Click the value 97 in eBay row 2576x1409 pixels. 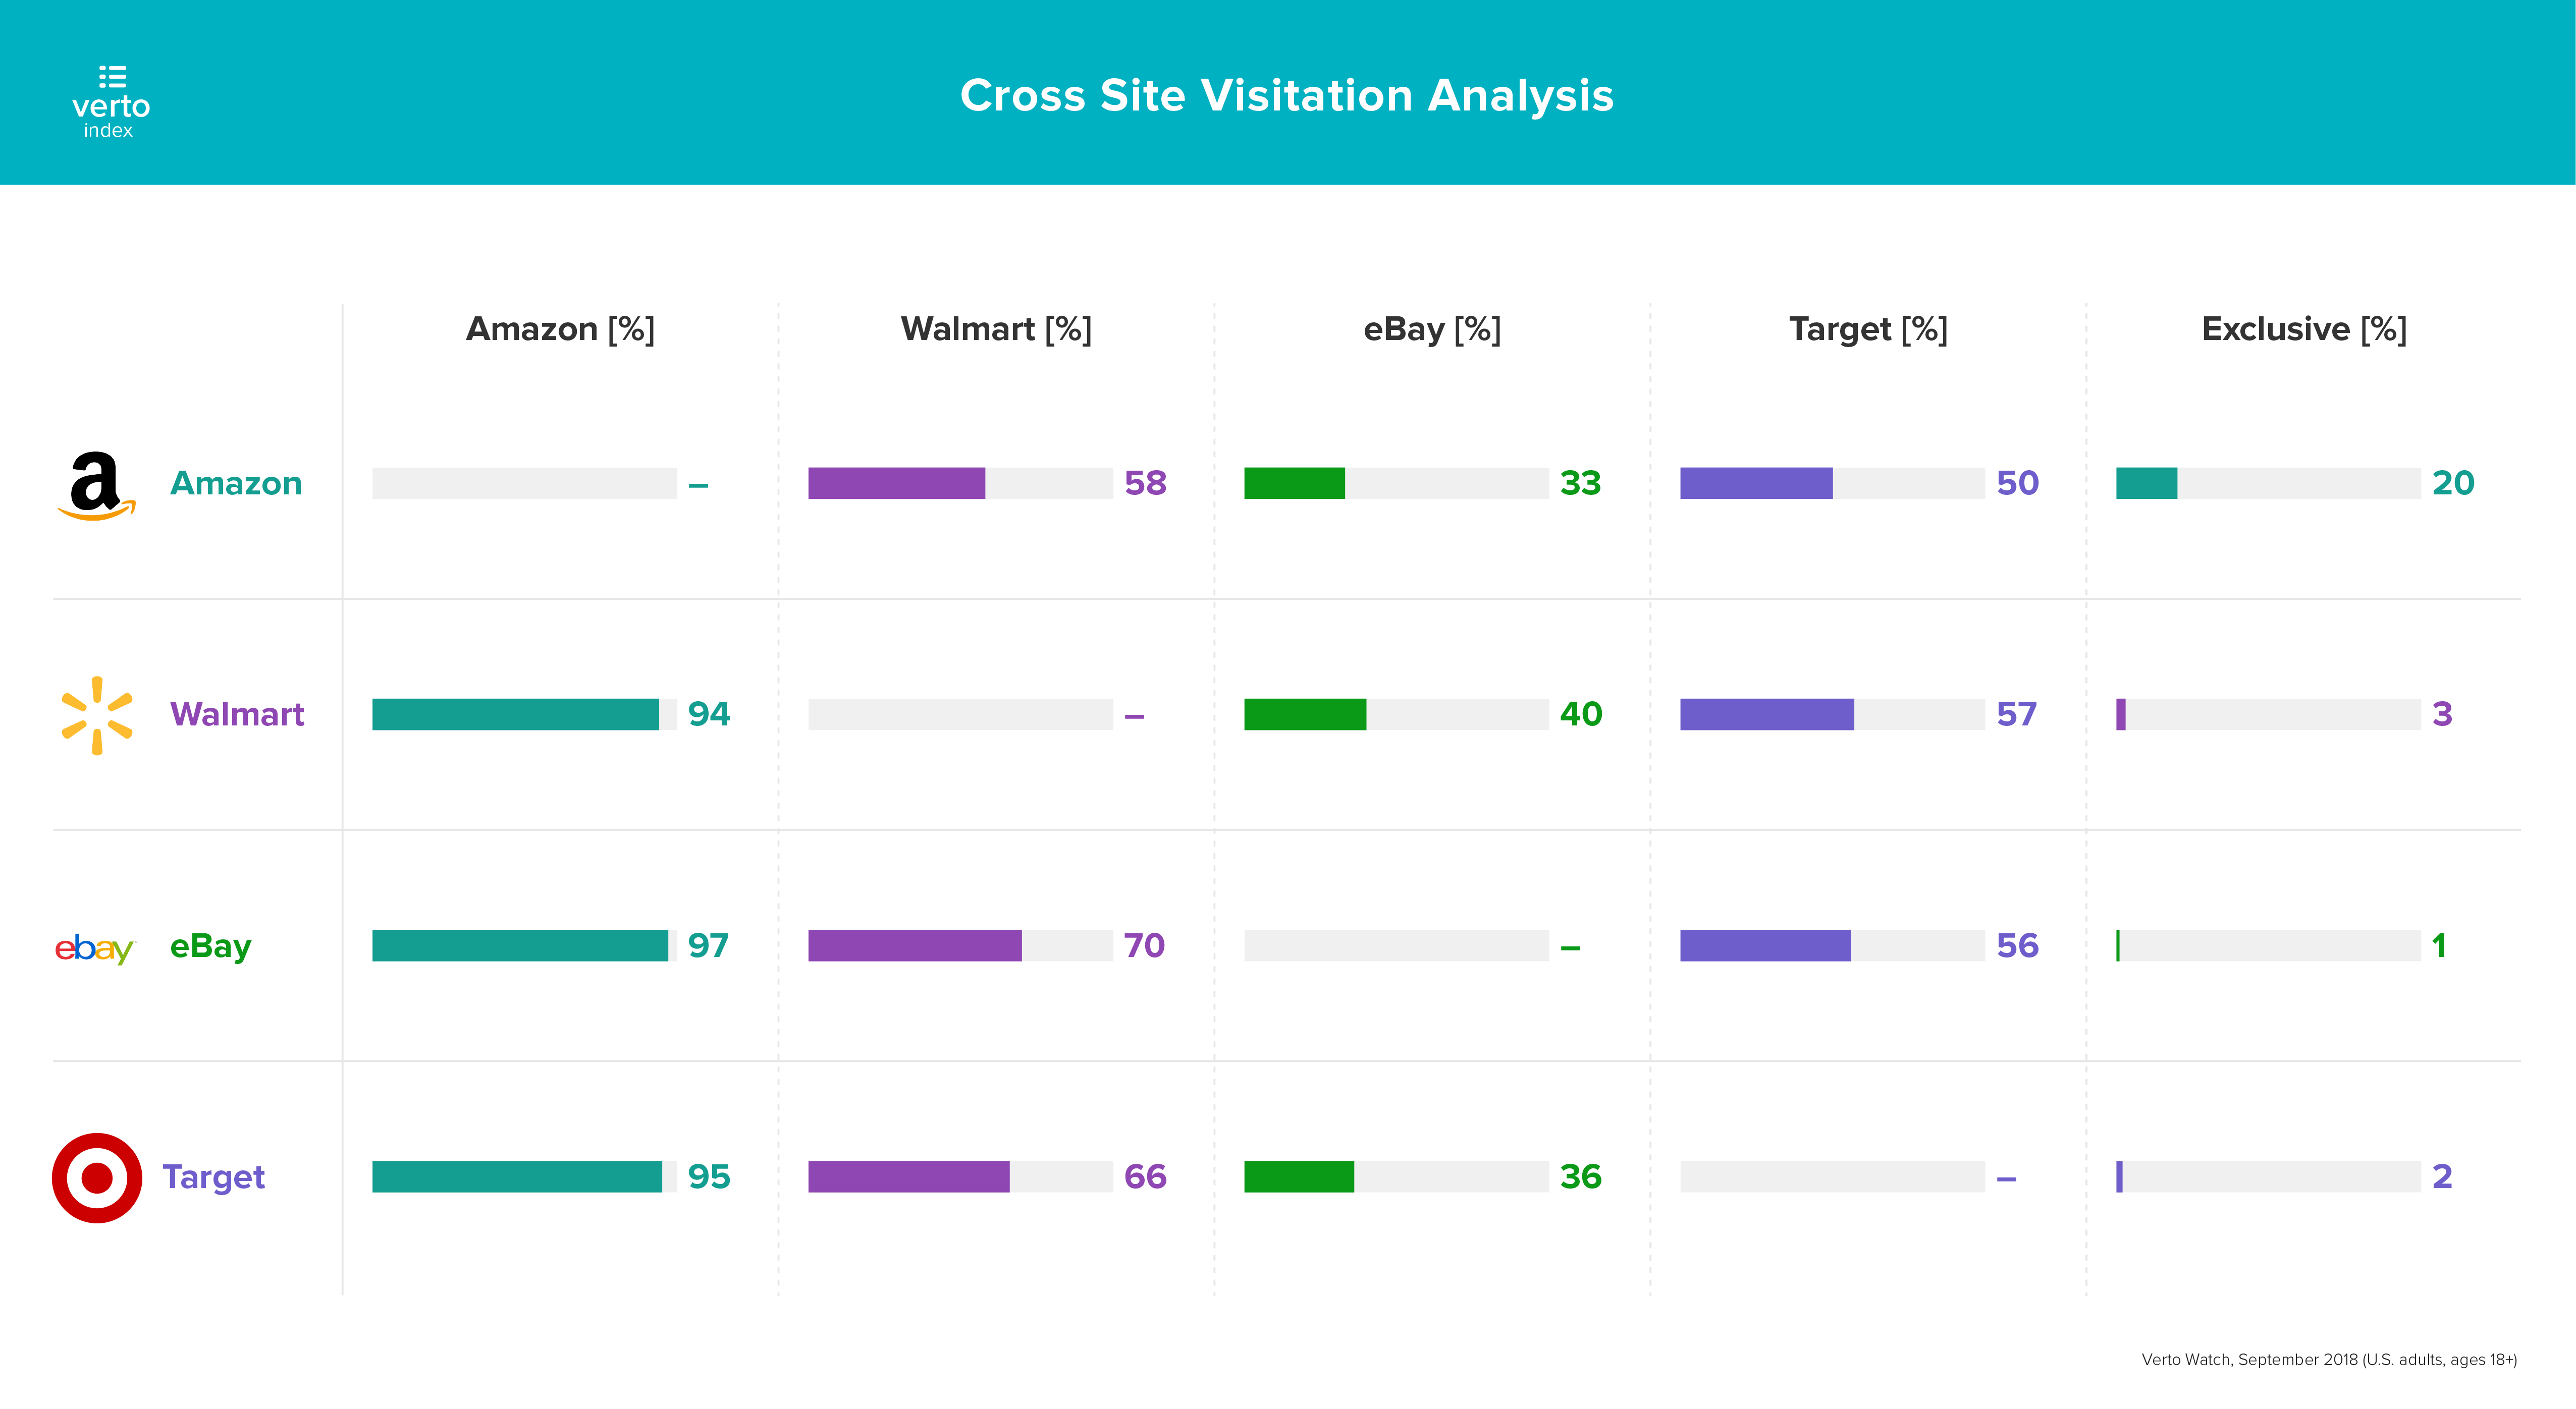click(708, 945)
